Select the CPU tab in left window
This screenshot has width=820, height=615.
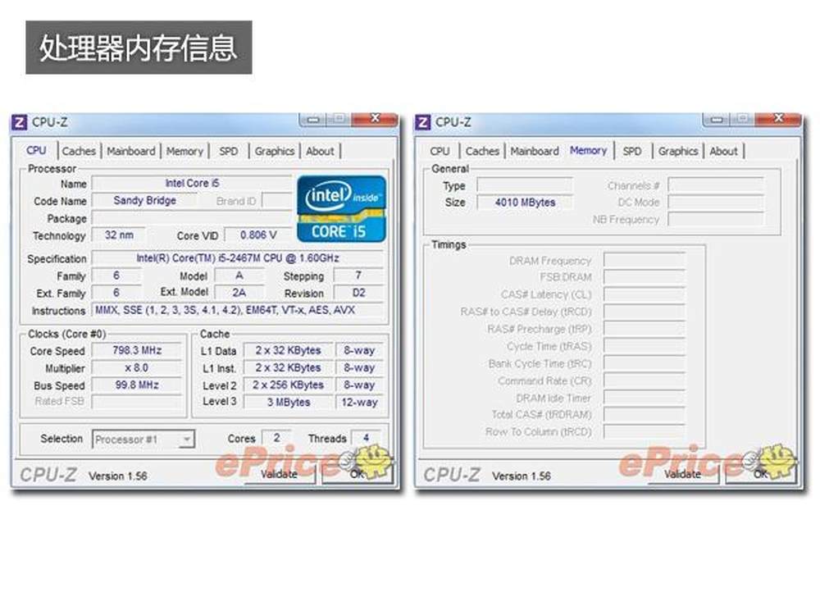pyautogui.click(x=36, y=151)
